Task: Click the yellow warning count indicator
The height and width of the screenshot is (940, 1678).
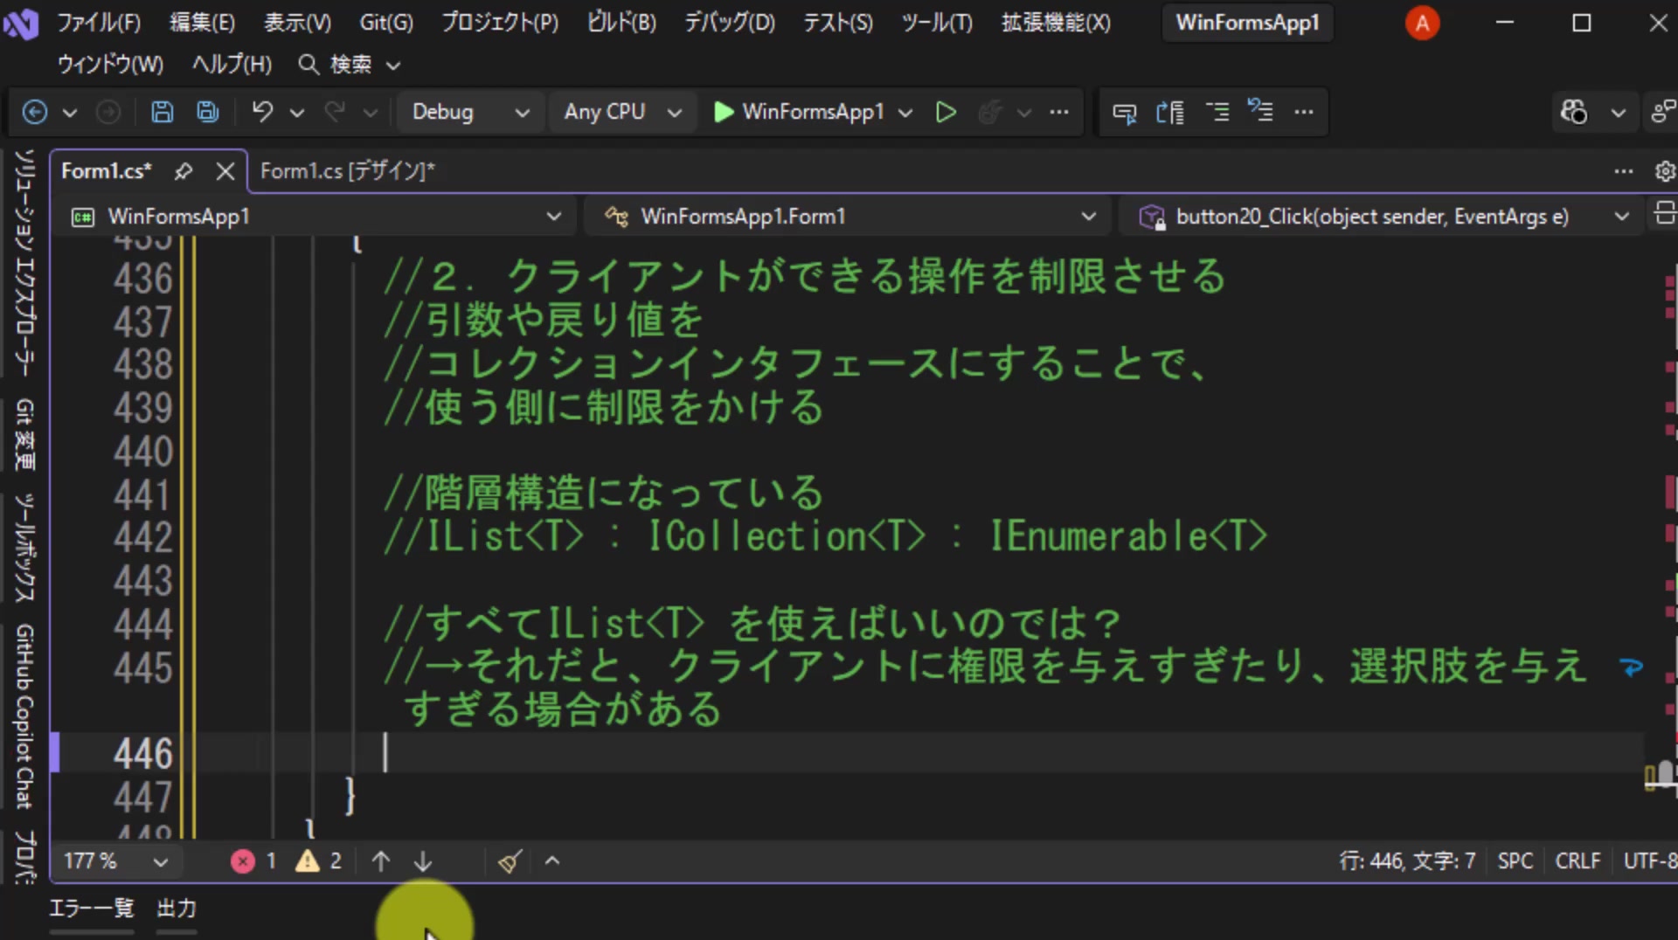Action: coord(318,861)
